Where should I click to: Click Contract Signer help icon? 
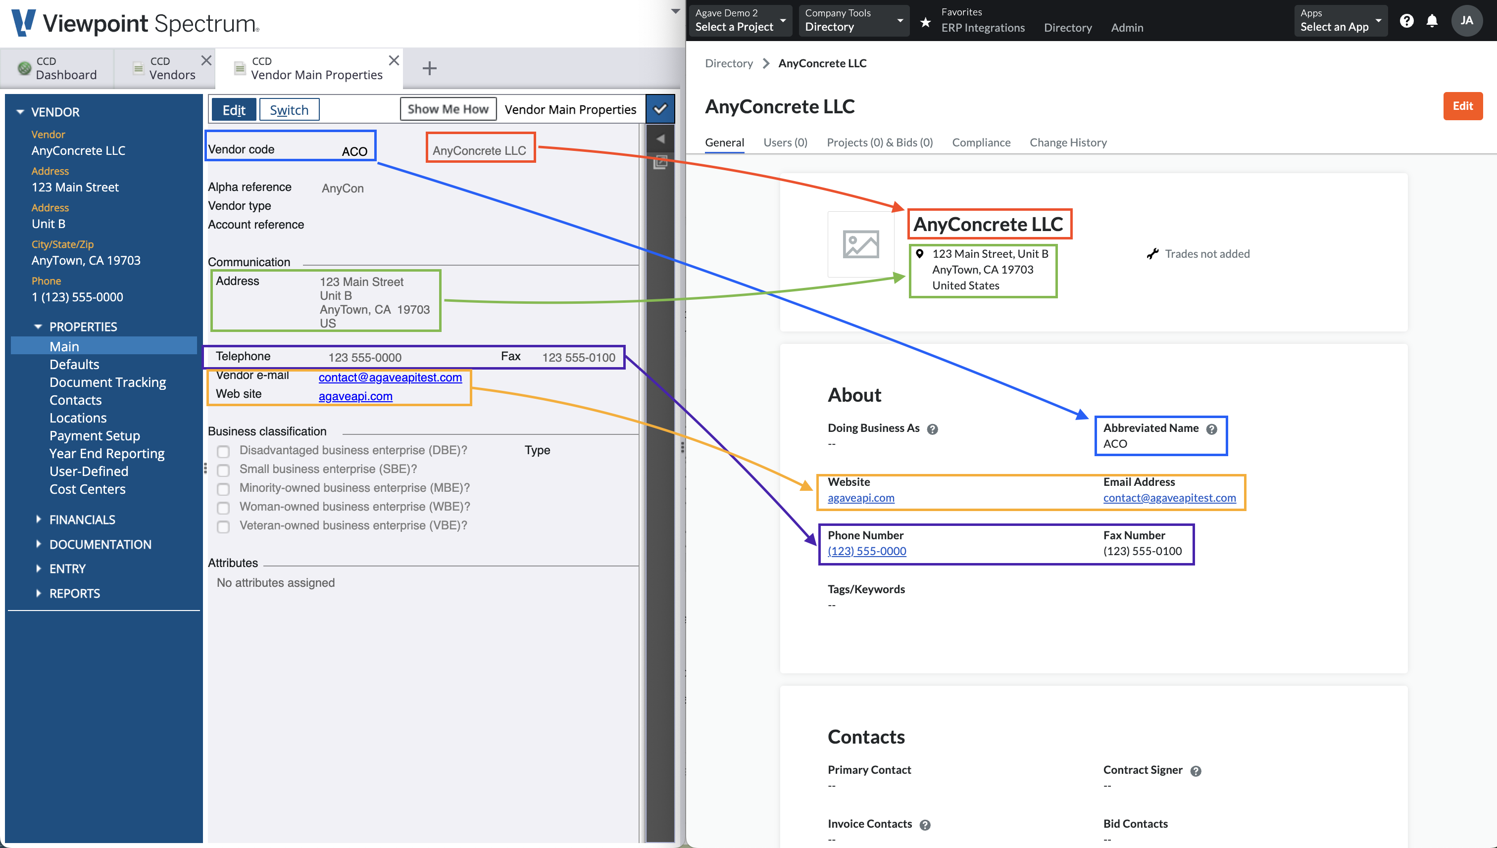click(x=1195, y=770)
